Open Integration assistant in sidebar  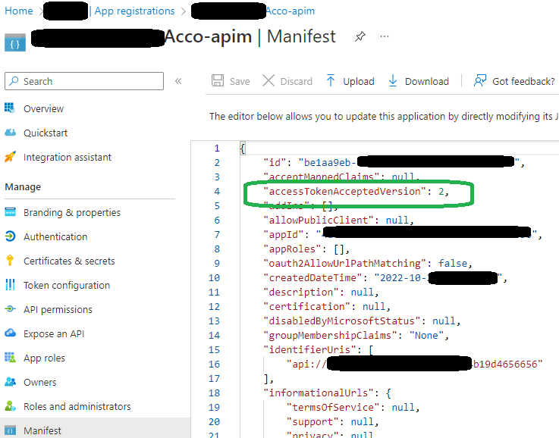pos(68,157)
